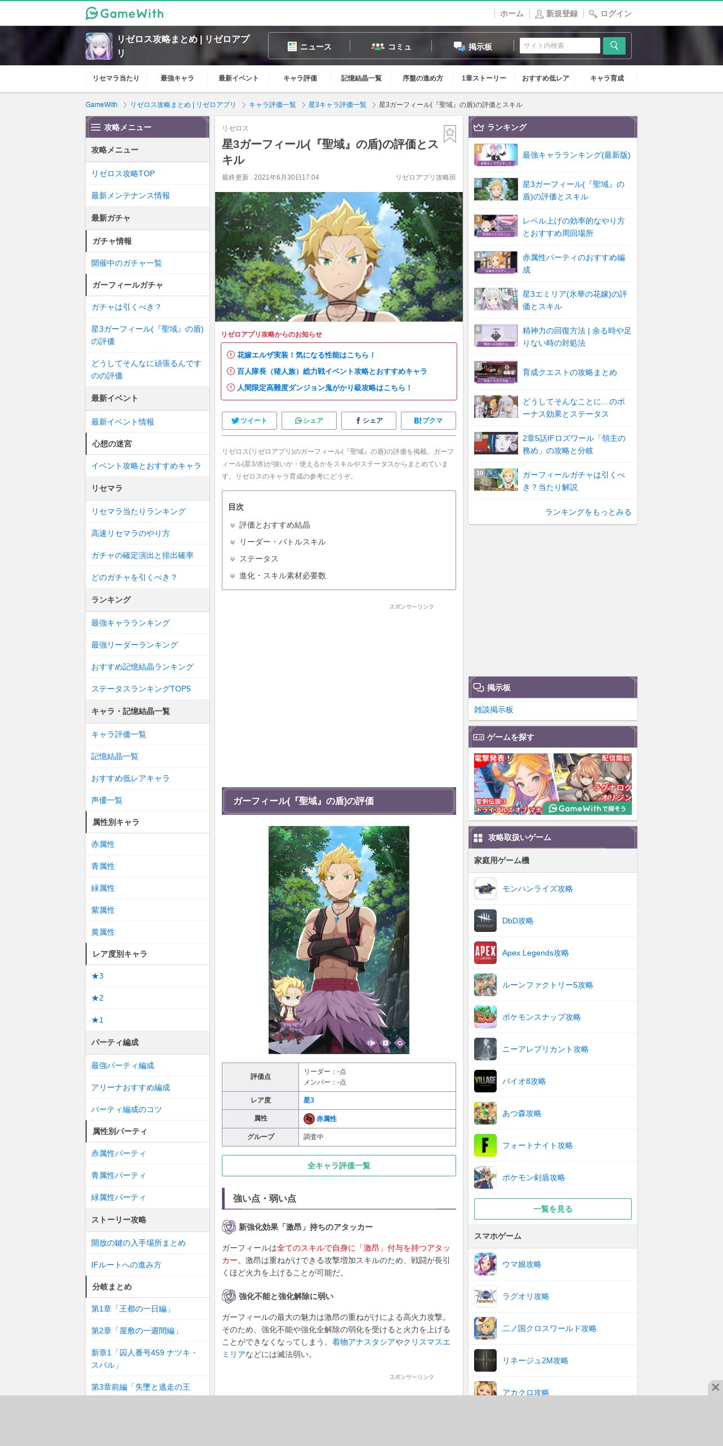Share the article via ツイート button
The height and width of the screenshot is (1446, 723).
249,421
